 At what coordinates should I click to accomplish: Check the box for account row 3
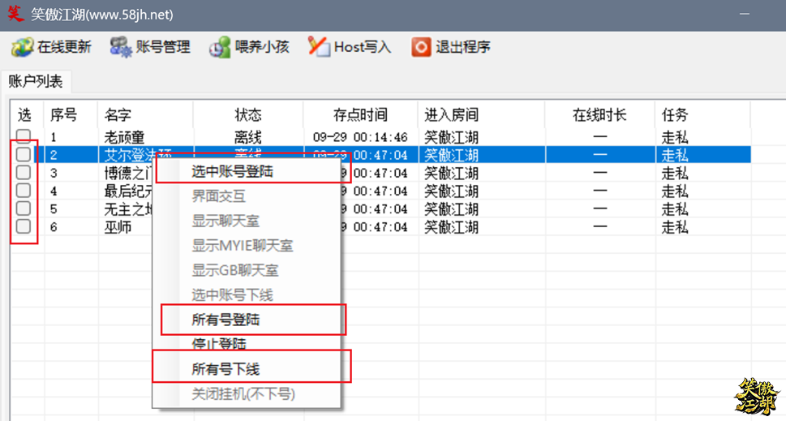click(24, 172)
